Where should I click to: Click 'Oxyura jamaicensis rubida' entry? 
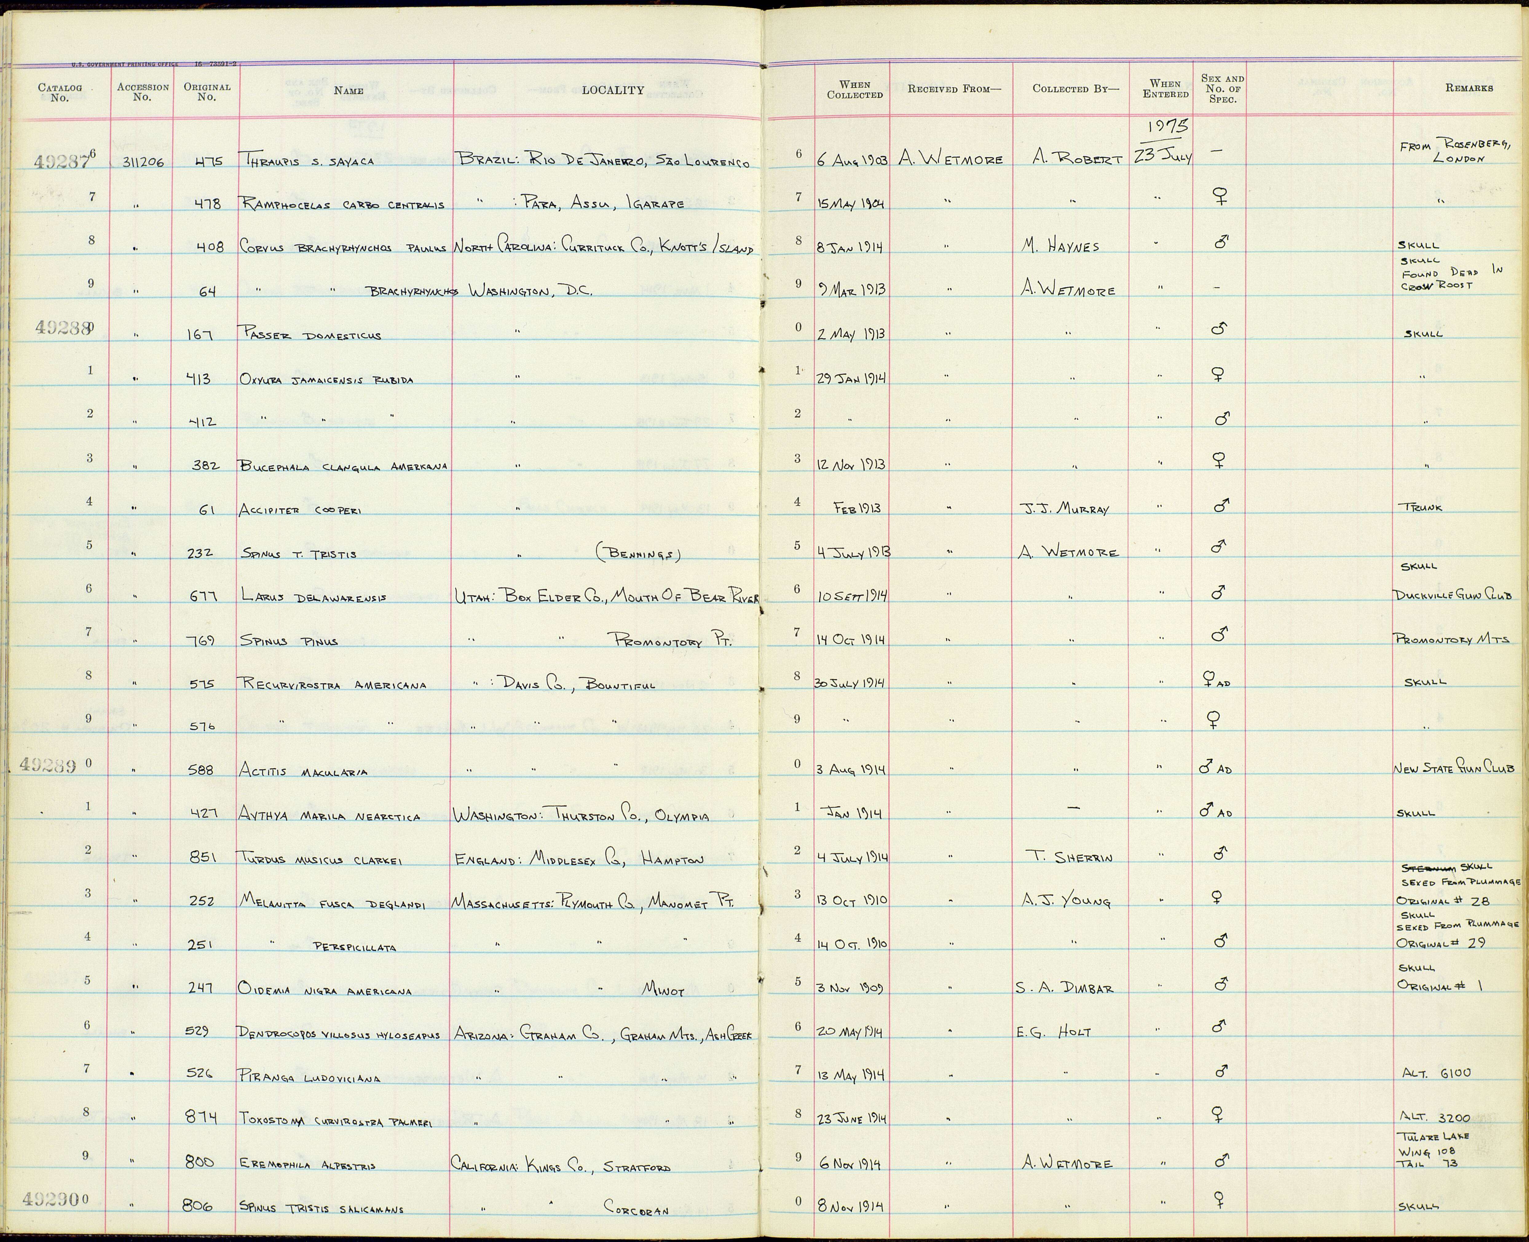click(x=326, y=380)
